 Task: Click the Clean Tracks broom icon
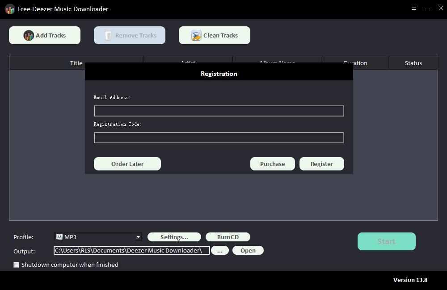[x=196, y=36]
